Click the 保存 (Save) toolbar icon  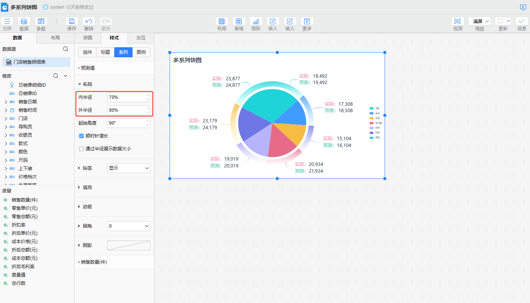tap(72, 22)
